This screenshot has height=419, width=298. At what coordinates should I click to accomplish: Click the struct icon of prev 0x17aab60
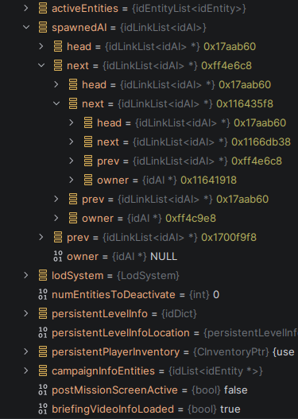click(73, 199)
